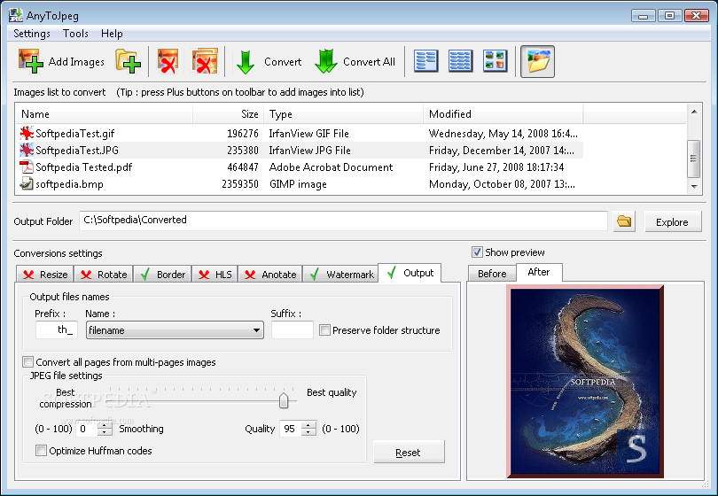Image resolution: width=718 pixels, height=496 pixels.
Task: Increase the Smoothing value with up arrow
Action: (105, 424)
